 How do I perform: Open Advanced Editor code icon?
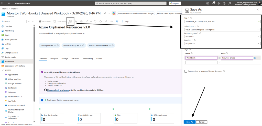point(111,21)
